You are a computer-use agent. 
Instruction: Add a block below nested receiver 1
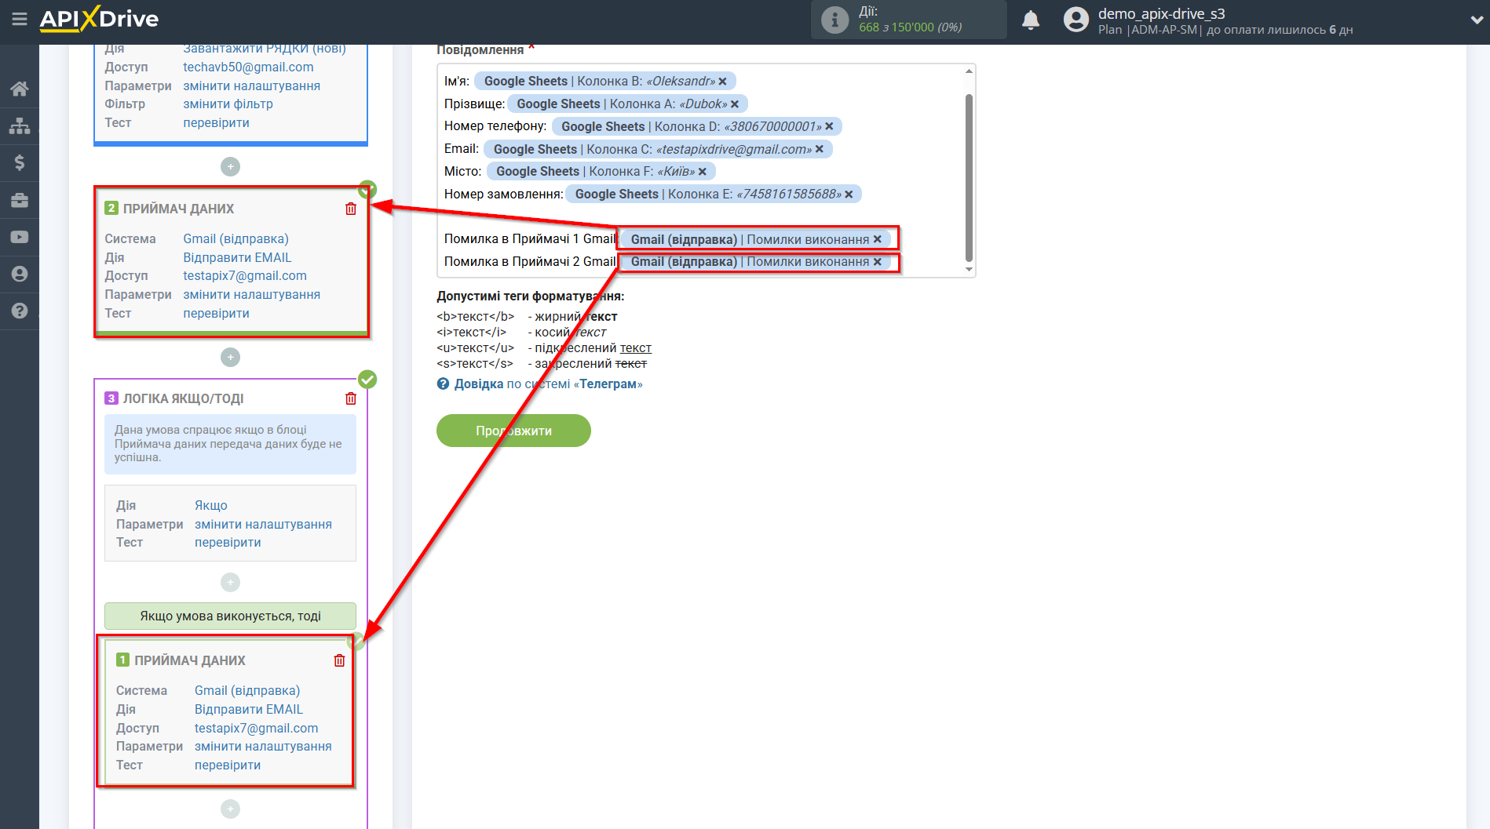pyautogui.click(x=230, y=809)
